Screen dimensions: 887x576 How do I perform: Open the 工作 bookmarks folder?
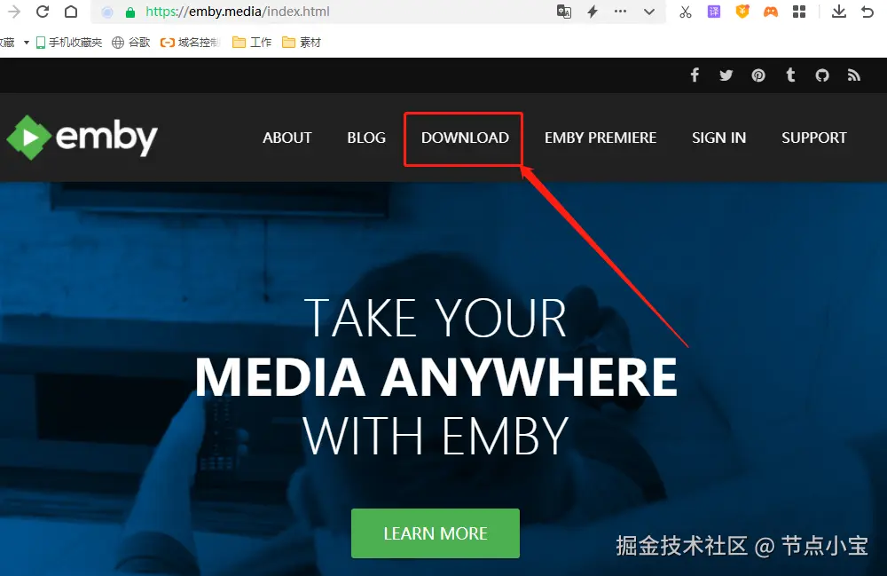pyautogui.click(x=252, y=43)
